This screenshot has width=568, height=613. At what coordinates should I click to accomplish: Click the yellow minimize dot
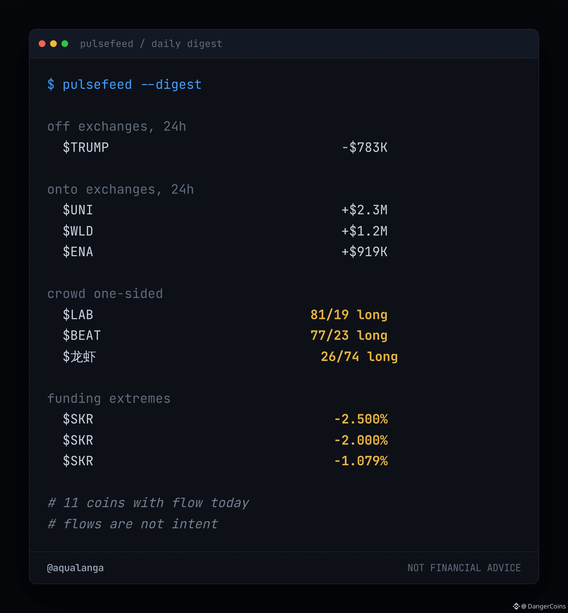53,44
